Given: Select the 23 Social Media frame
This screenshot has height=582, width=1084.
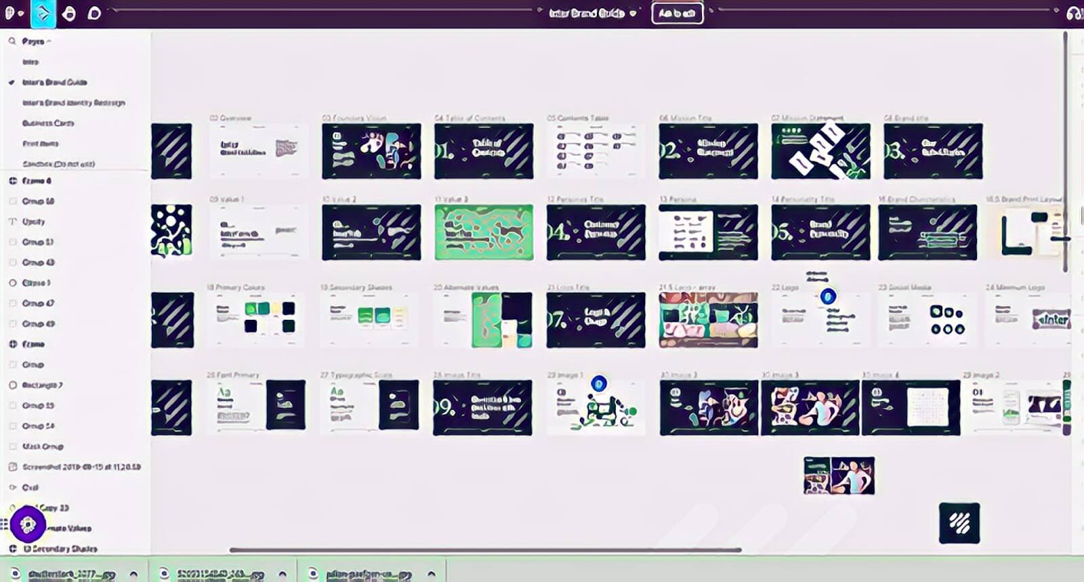Looking at the screenshot, I should pos(927,320).
